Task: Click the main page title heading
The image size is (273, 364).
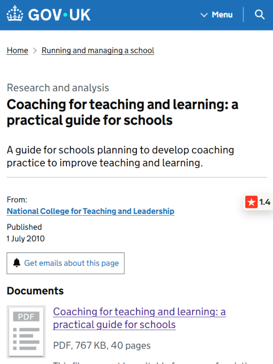Action: tap(122, 112)
